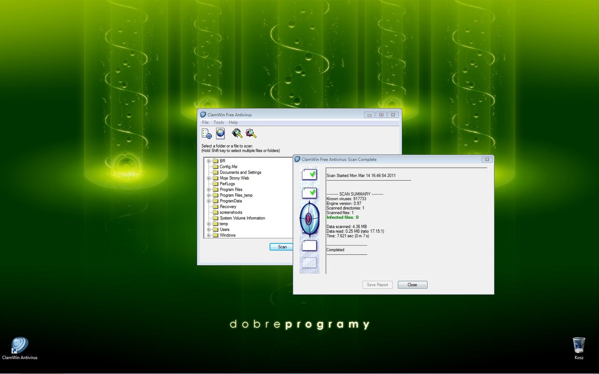
Task: Click the Close button in Scan Complete dialog
Action: [413, 285]
